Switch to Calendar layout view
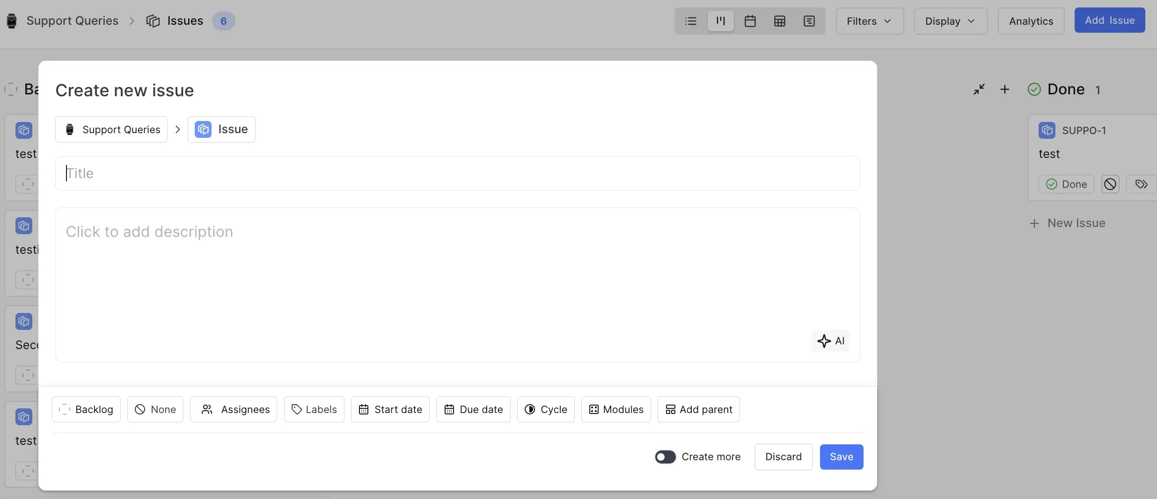Viewport: 1157px width, 499px height. click(x=750, y=21)
